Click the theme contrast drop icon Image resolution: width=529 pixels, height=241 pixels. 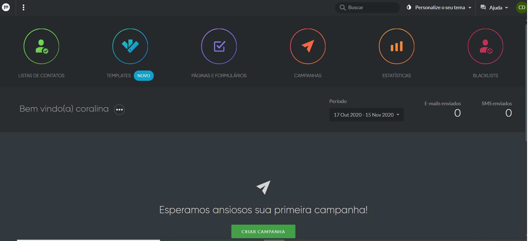pyautogui.click(x=409, y=7)
